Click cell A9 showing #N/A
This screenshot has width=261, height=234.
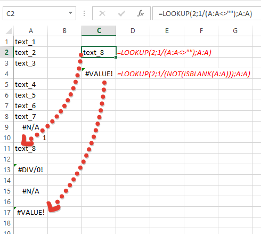pyautogui.click(x=31, y=127)
